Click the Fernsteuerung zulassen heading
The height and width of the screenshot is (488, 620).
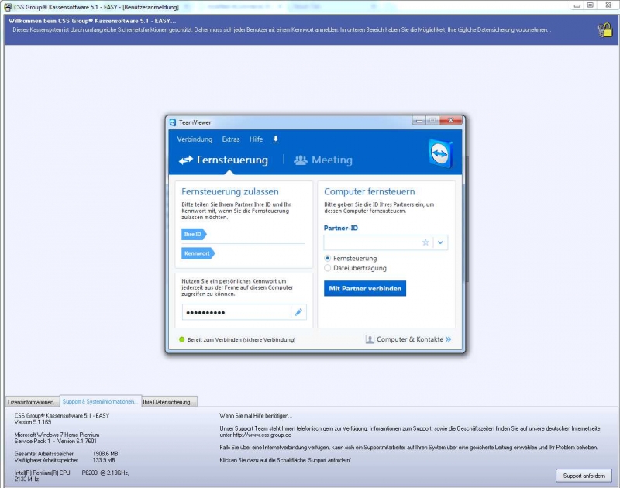230,191
